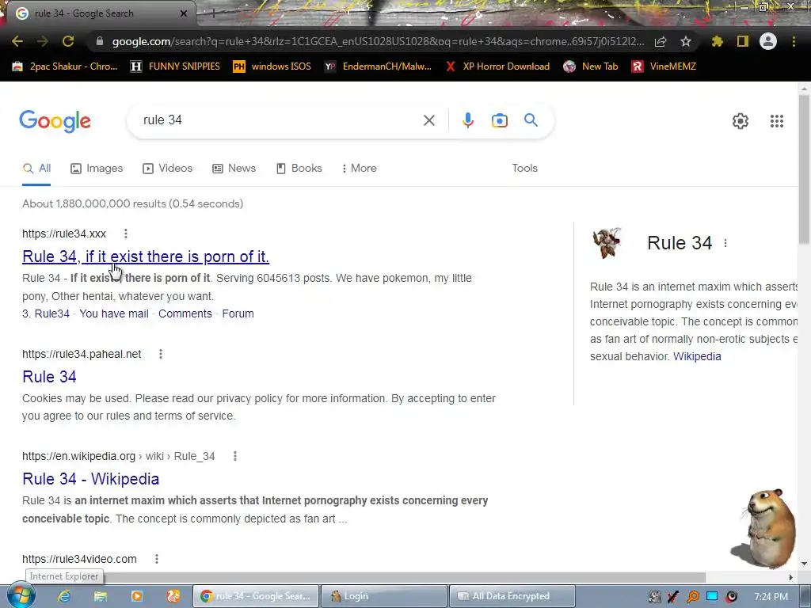Switch to the Login taskbar window

[384, 596]
